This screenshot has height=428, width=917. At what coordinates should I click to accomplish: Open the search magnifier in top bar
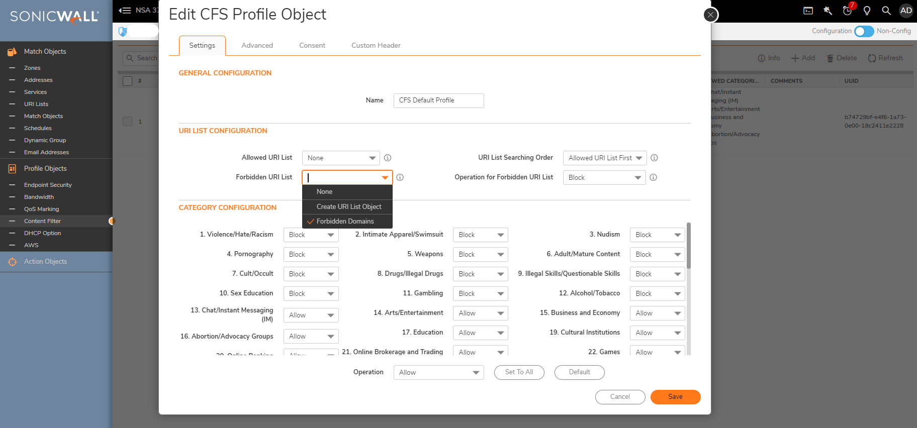point(886,11)
